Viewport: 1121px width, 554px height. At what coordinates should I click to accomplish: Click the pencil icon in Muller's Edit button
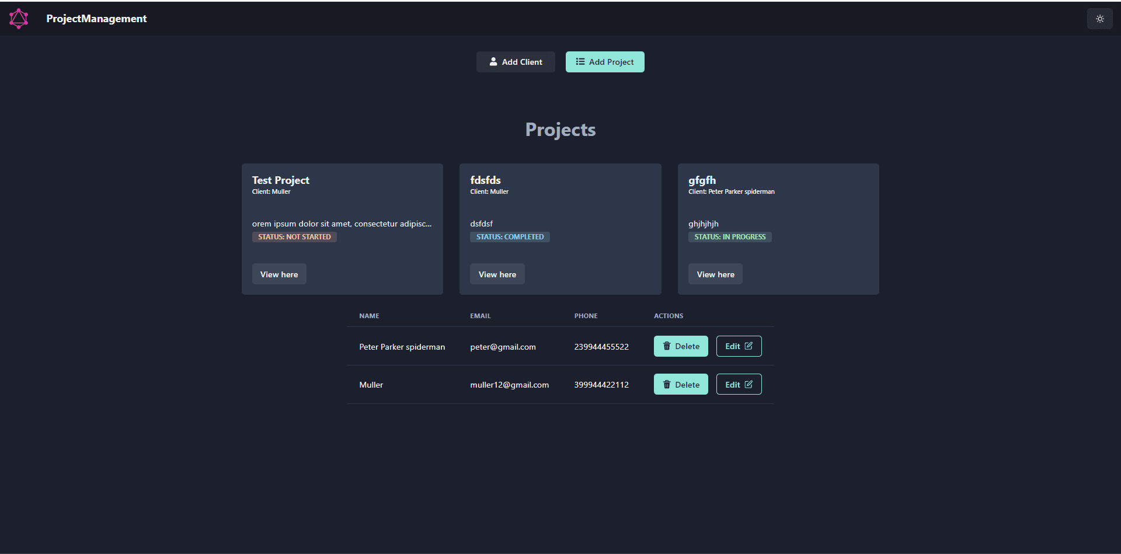(x=750, y=384)
